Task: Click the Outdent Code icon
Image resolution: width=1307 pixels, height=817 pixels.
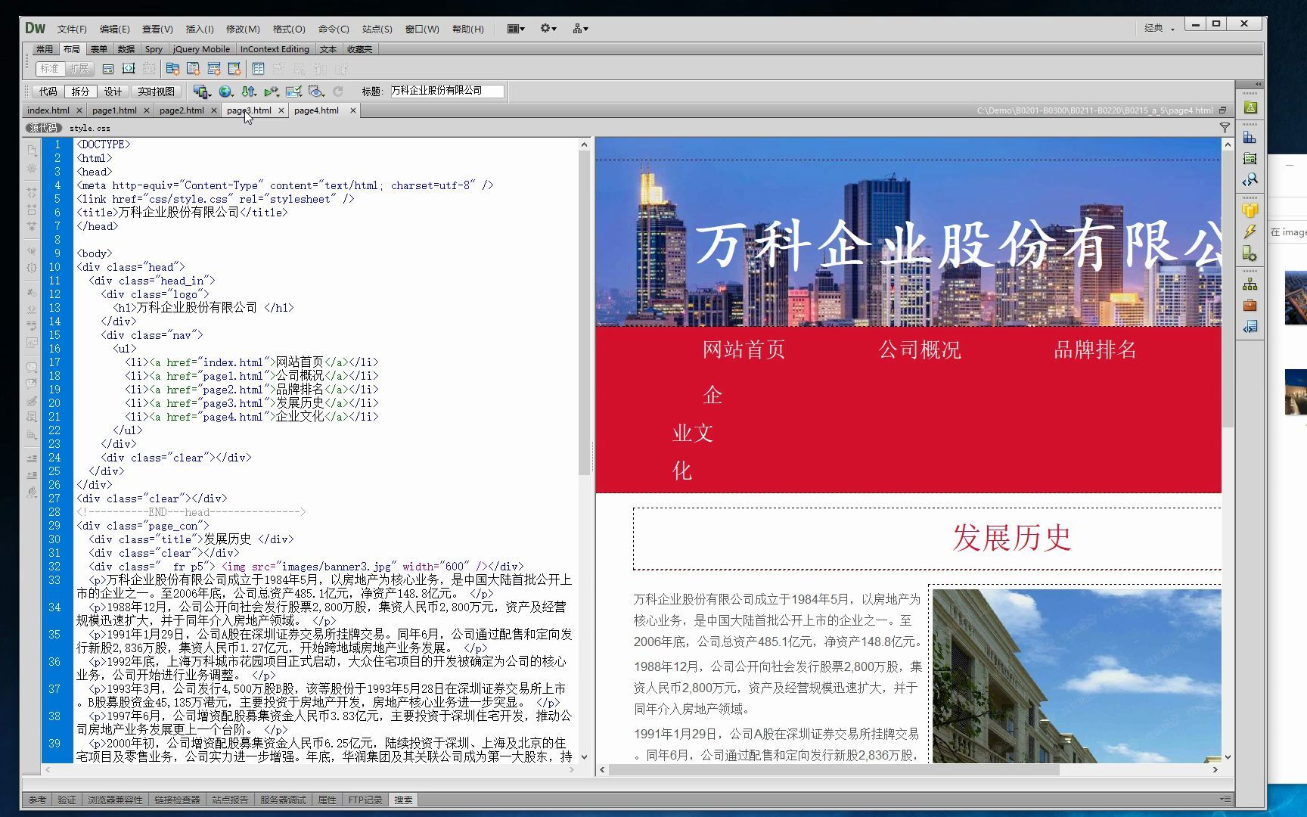Action: pos(32,475)
